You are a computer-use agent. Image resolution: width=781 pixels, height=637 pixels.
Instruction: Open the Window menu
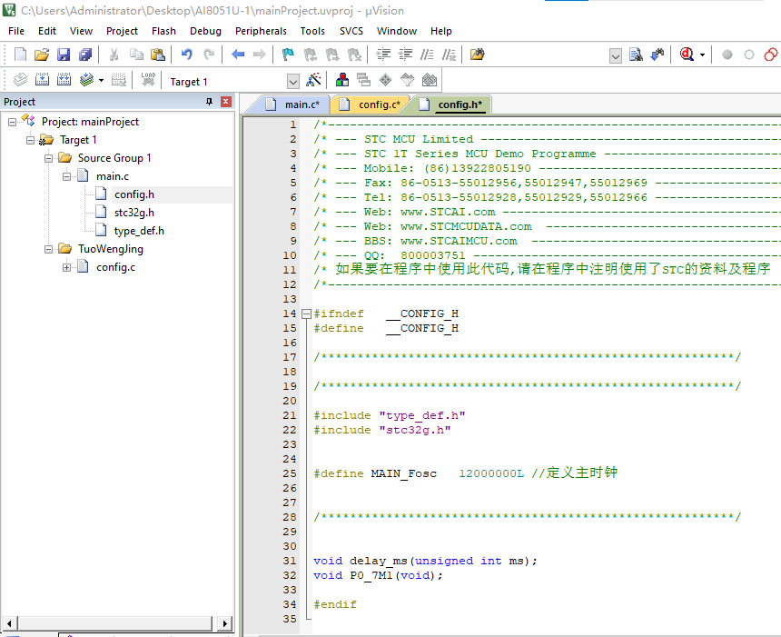(397, 31)
